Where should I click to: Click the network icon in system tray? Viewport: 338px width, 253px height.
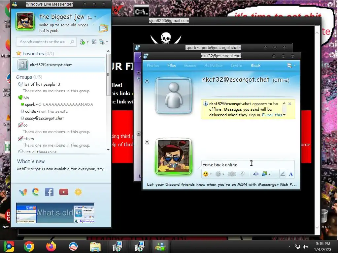click(x=297, y=246)
